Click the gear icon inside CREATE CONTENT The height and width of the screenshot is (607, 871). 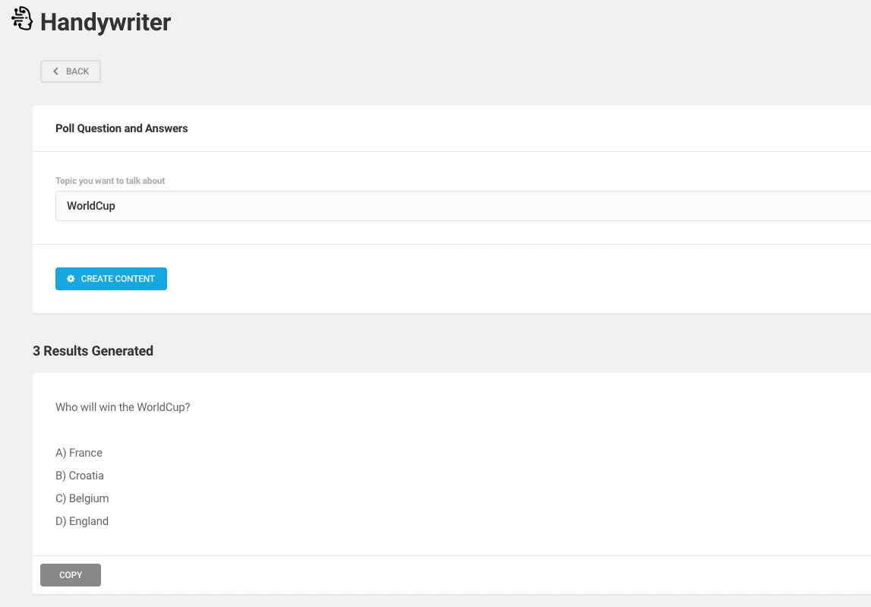(x=71, y=279)
